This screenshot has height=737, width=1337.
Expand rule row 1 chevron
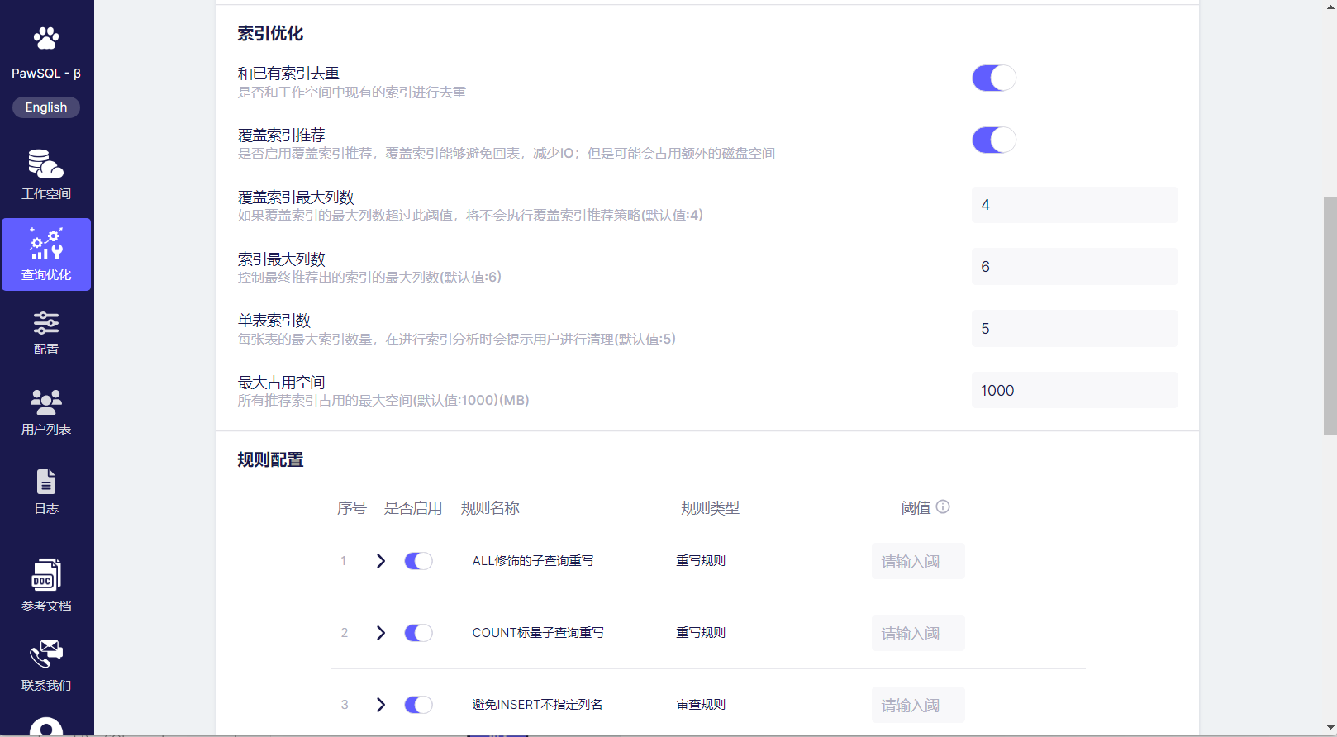point(381,562)
